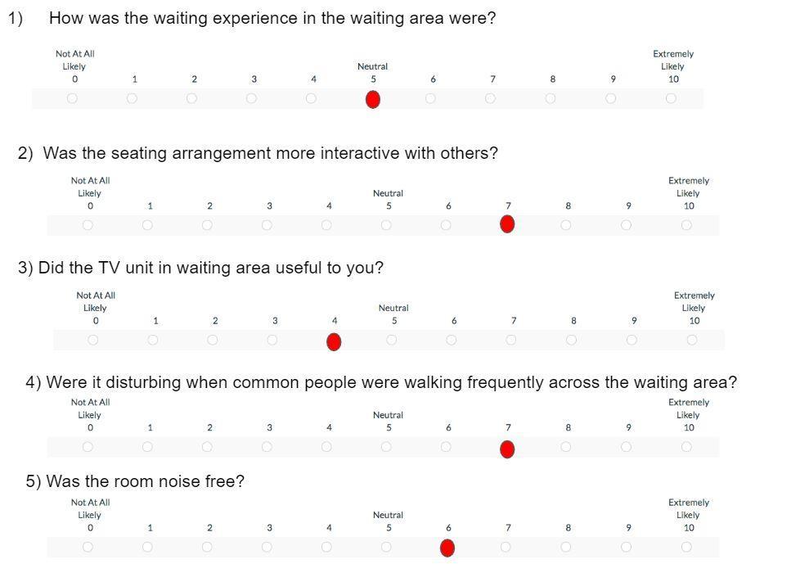This screenshot has width=791, height=564.
Task: Click the selected red 7 for walking disturbance
Action: coord(507,449)
